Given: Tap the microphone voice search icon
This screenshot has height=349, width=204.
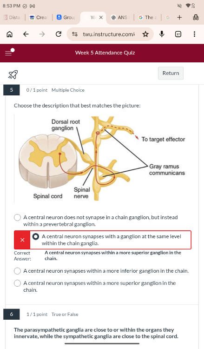Looking at the screenshot, I should (162, 34).
